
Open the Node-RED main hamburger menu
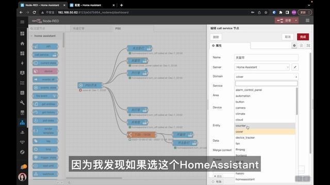click(x=307, y=21)
